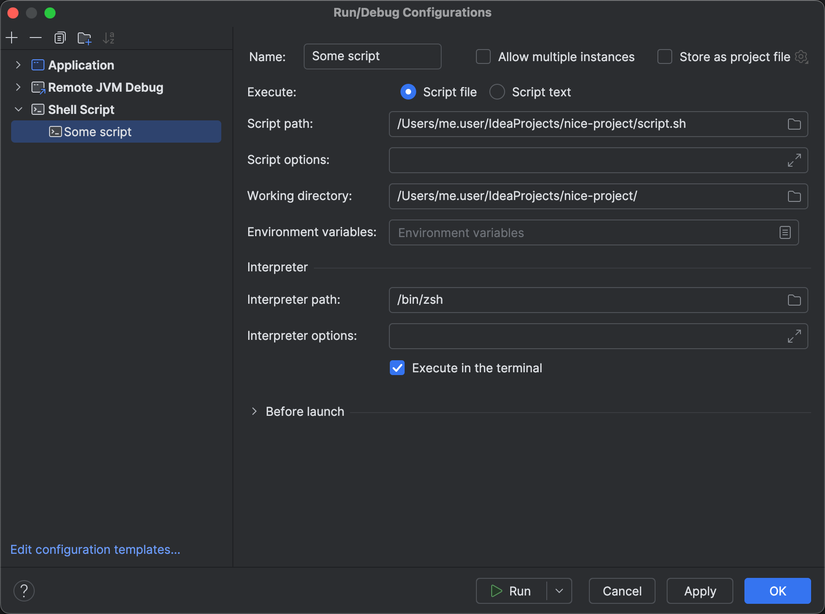Select the Script text radio button
Viewport: 825px width, 614px height.
(497, 92)
